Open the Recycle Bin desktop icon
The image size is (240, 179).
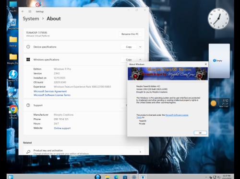pyautogui.click(x=13, y=24)
